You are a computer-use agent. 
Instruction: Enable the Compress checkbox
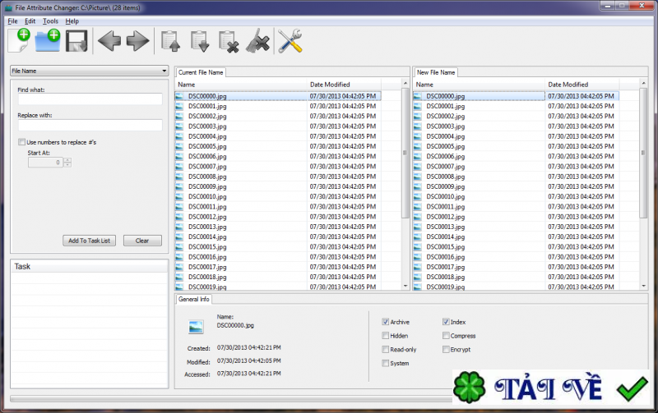446,336
